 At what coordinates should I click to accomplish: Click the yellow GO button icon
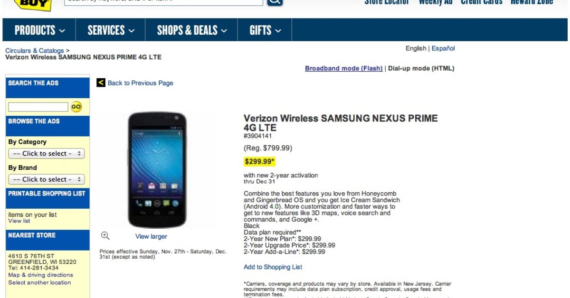point(76,107)
